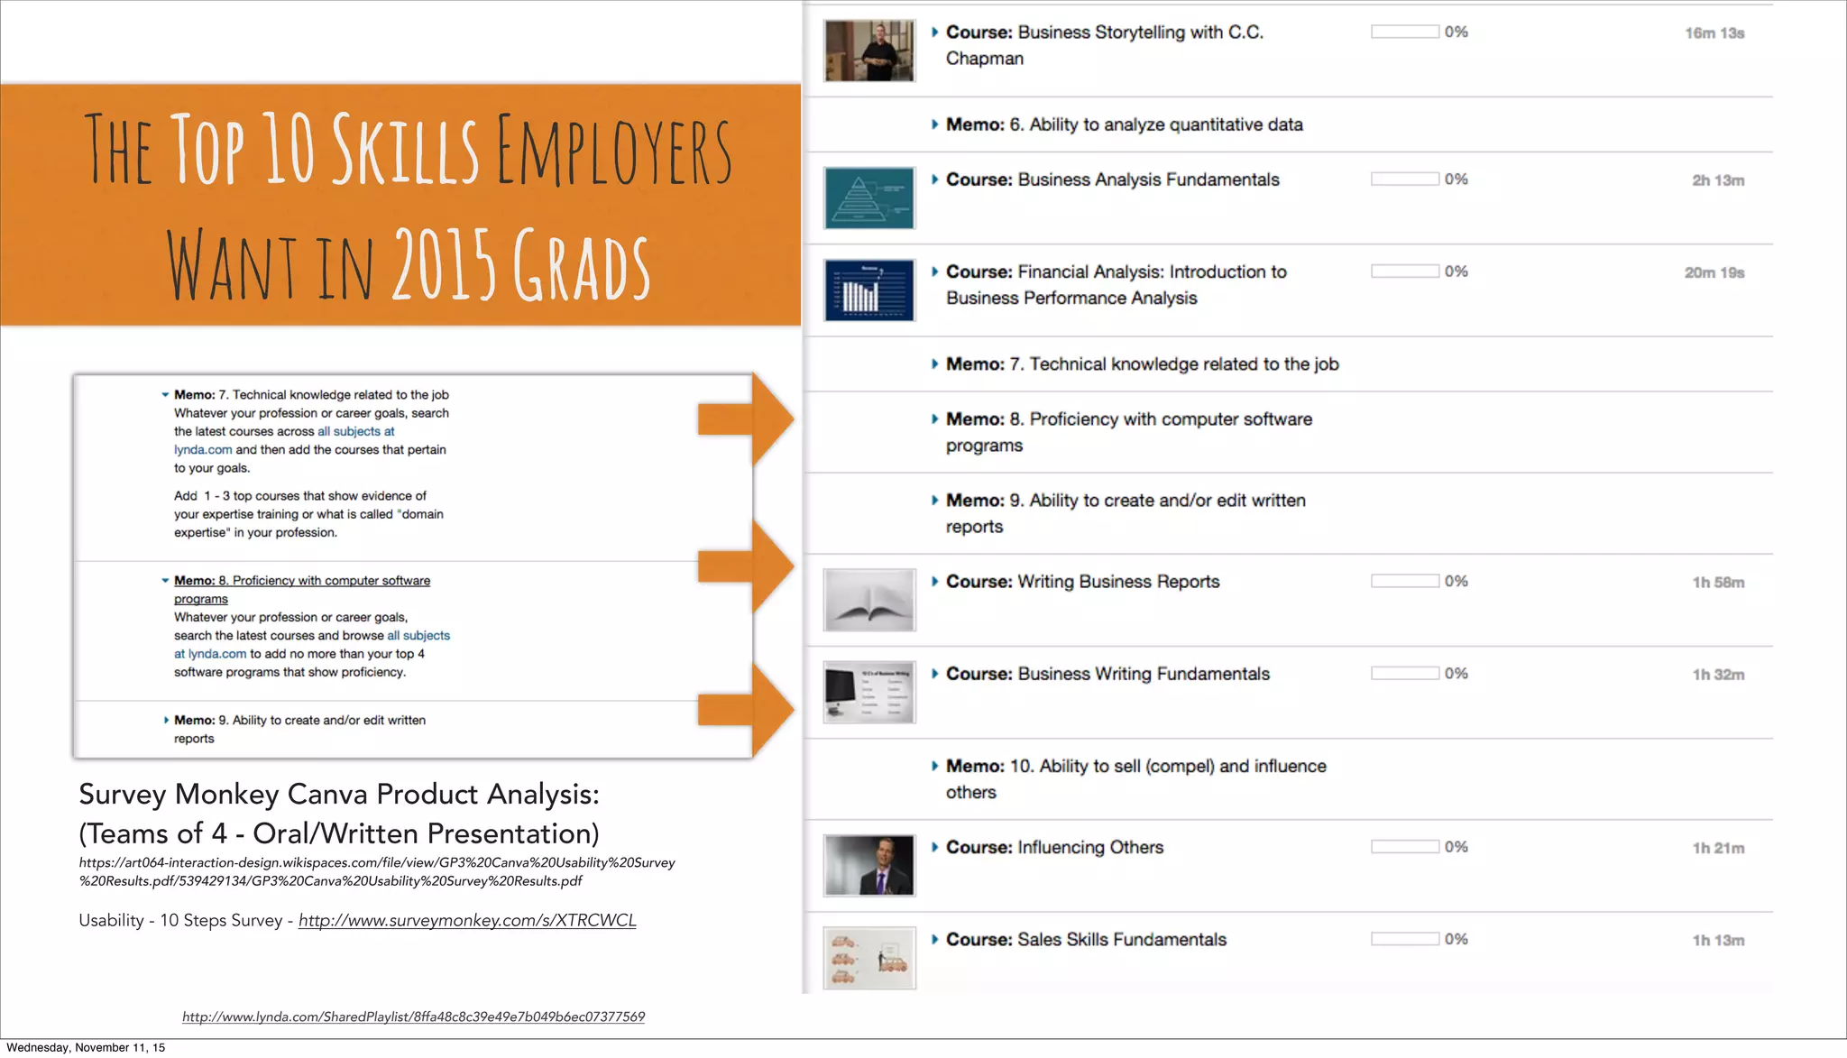This screenshot has width=1847, height=1058.
Task: Click the underlined Memo 8 Proficiency heading
Action: [301, 581]
